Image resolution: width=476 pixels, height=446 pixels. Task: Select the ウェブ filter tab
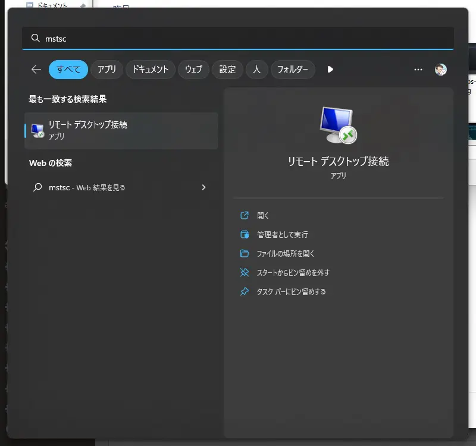[x=193, y=70]
